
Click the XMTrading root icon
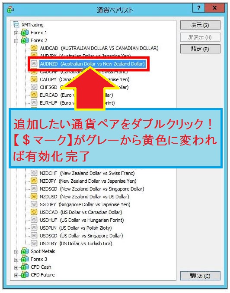click(x=16, y=24)
